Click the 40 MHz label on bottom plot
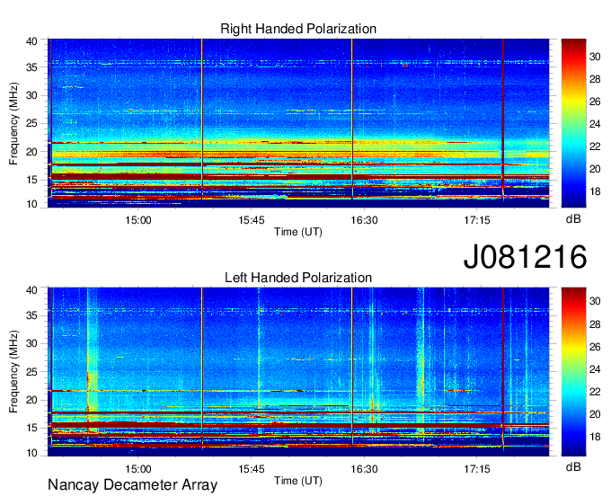The width and height of the screenshot is (611, 496). point(32,290)
